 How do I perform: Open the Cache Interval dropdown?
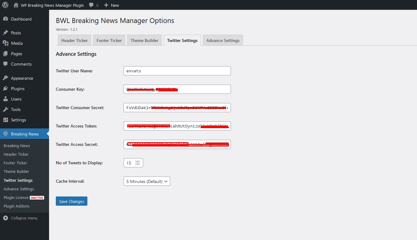[147, 181]
